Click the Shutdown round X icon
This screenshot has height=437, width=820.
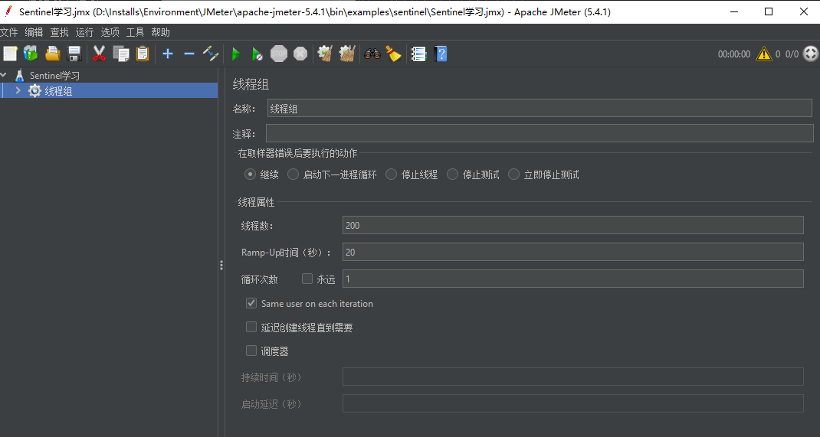tap(300, 54)
